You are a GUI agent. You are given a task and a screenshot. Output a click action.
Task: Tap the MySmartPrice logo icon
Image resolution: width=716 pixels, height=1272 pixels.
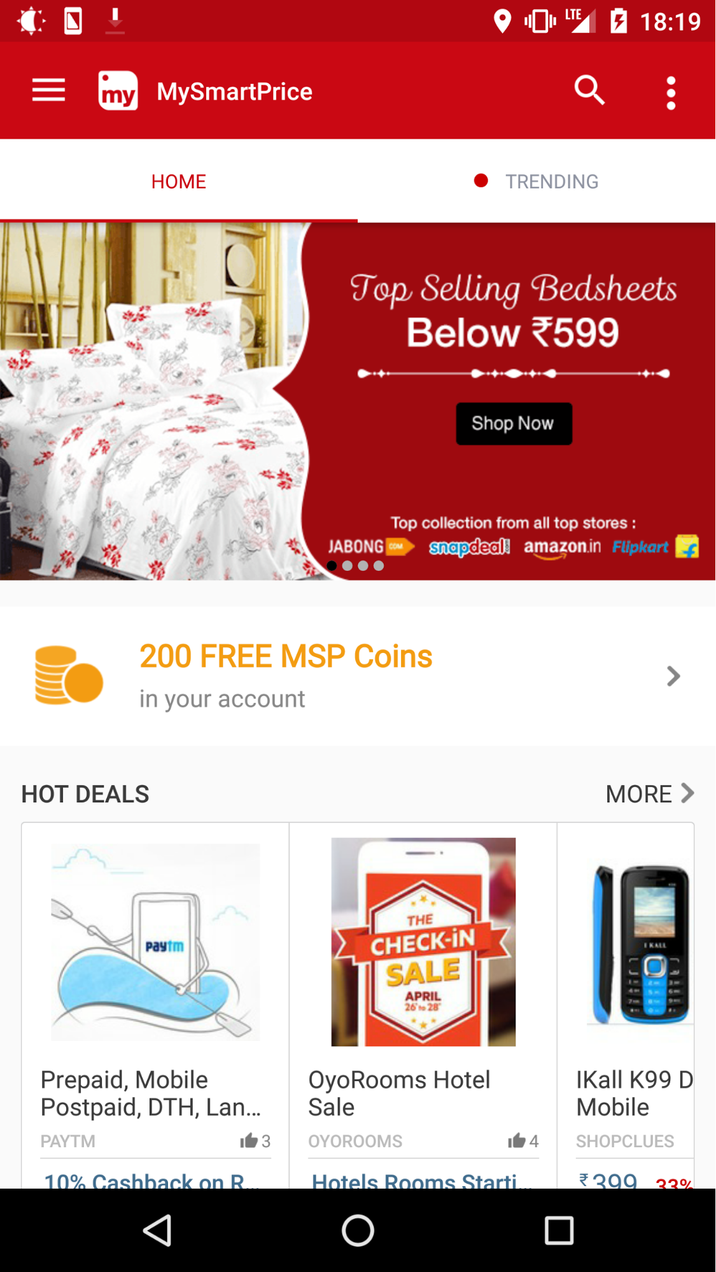[118, 91]
